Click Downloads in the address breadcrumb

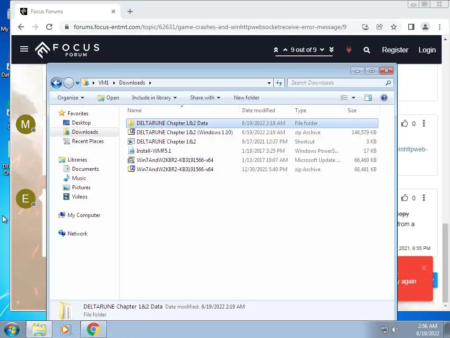click(x=132, y=83)
